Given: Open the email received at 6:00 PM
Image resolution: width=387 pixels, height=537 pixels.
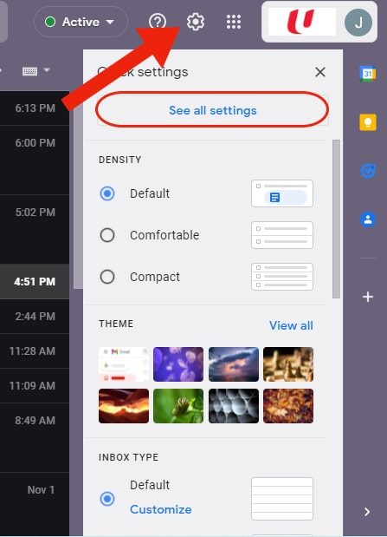Looking at the screenshot, I should tap(35, 160).
